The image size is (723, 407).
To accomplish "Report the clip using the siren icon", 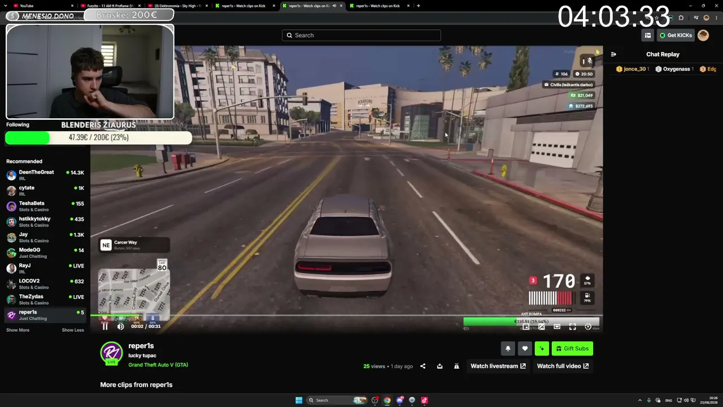I will (456, 366).
